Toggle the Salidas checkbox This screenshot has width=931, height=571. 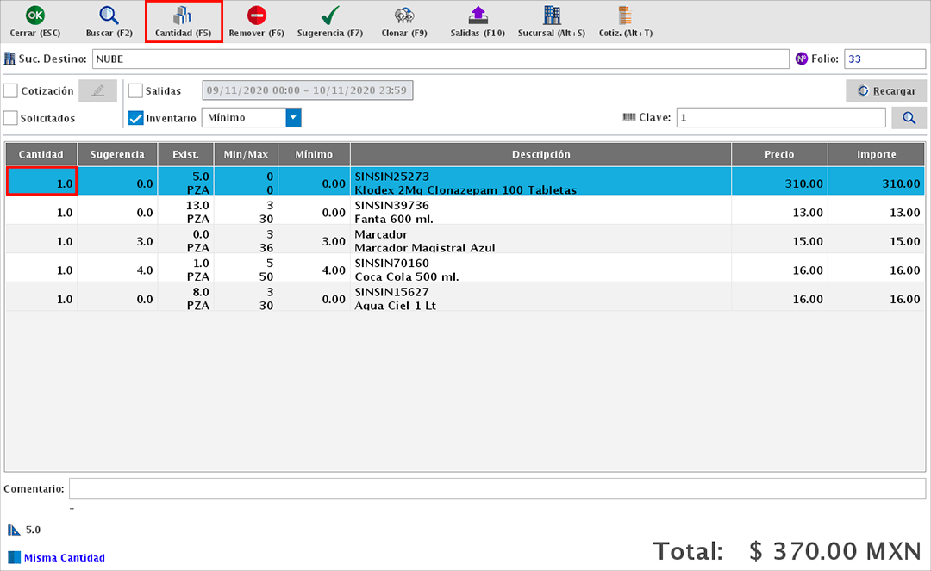pyautogui.click(x=136, y=91)
